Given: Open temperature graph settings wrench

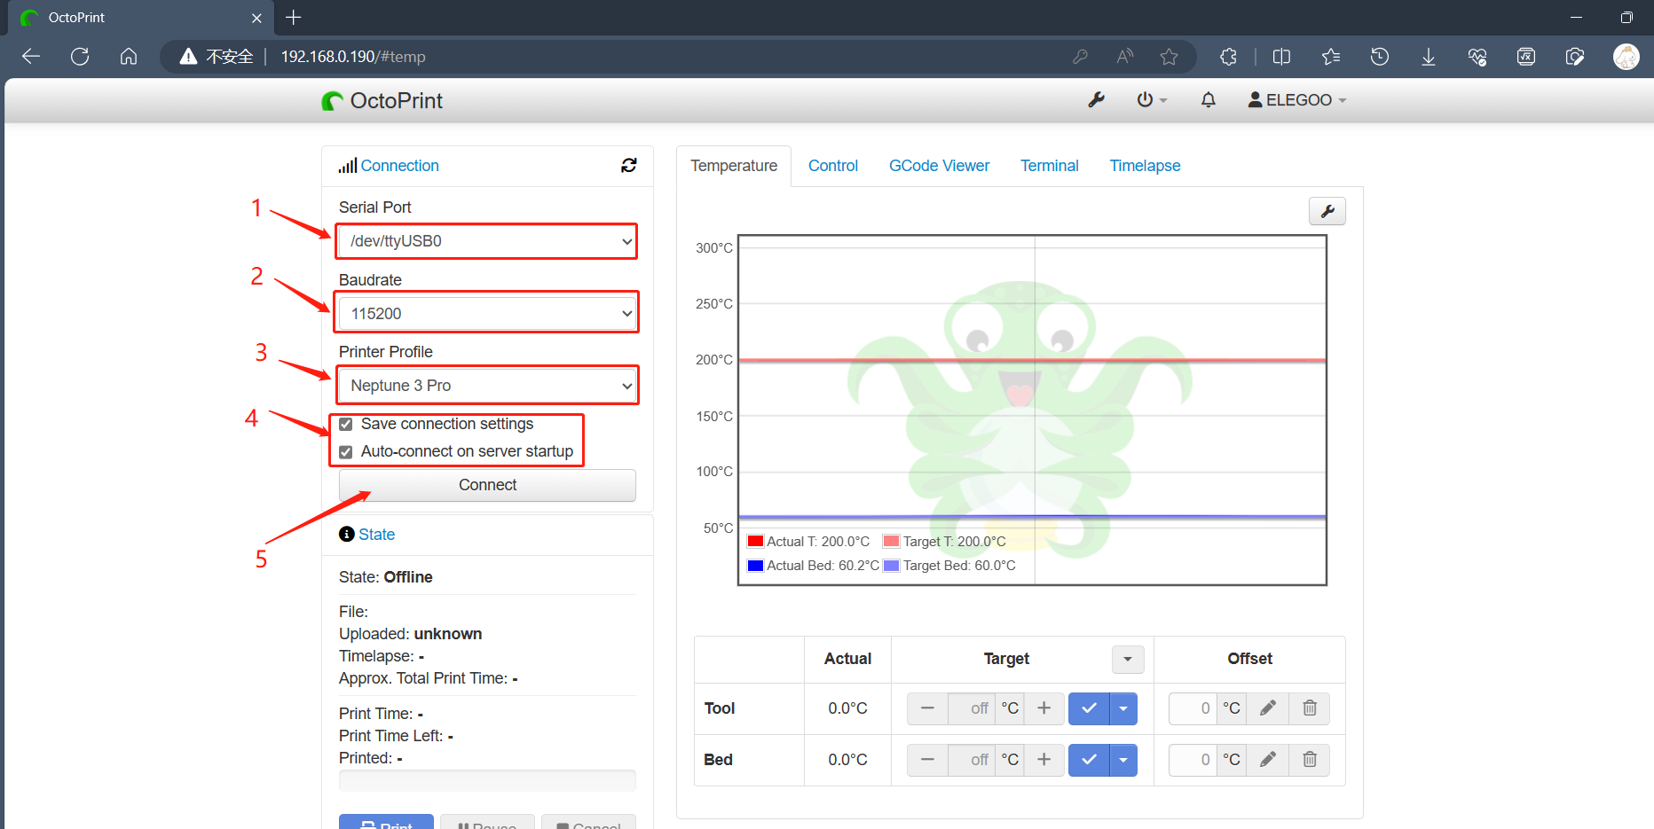Looking at the screenshot, I should tap(1327, 211).
